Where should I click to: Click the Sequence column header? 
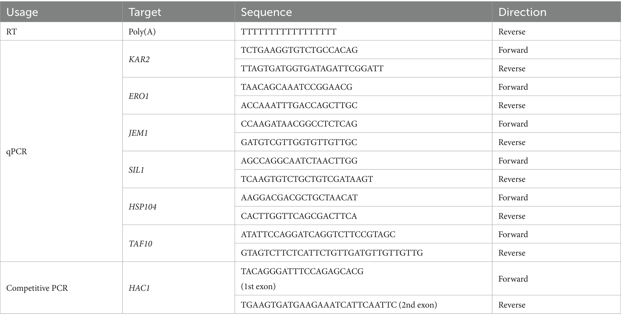coord(363,12)
